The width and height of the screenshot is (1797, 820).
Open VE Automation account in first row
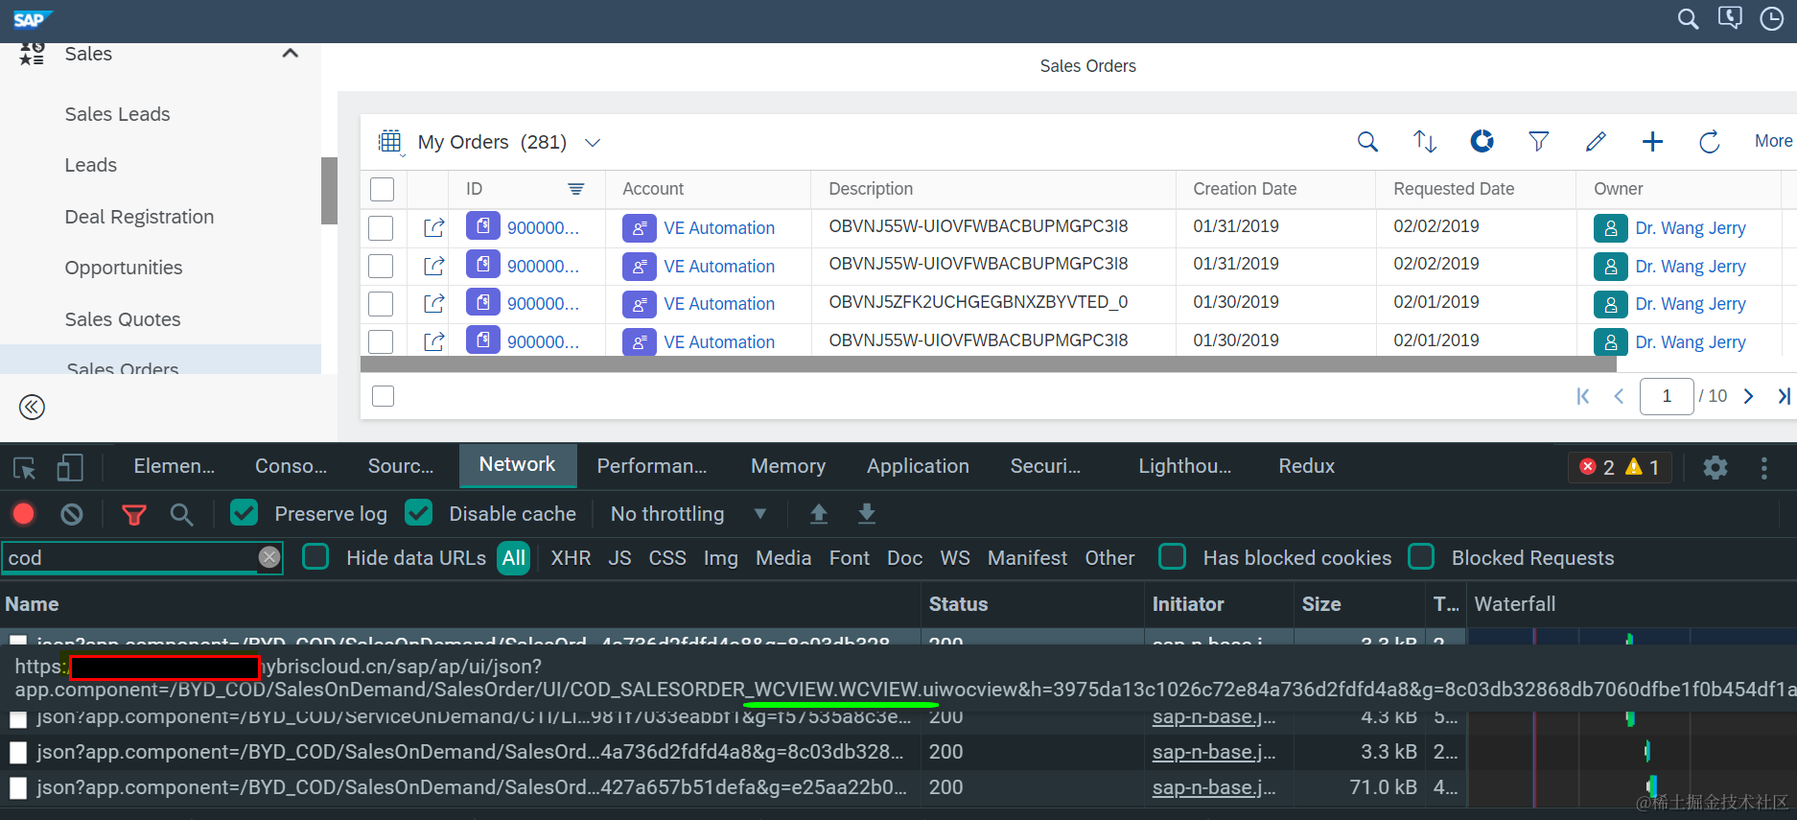719,228
